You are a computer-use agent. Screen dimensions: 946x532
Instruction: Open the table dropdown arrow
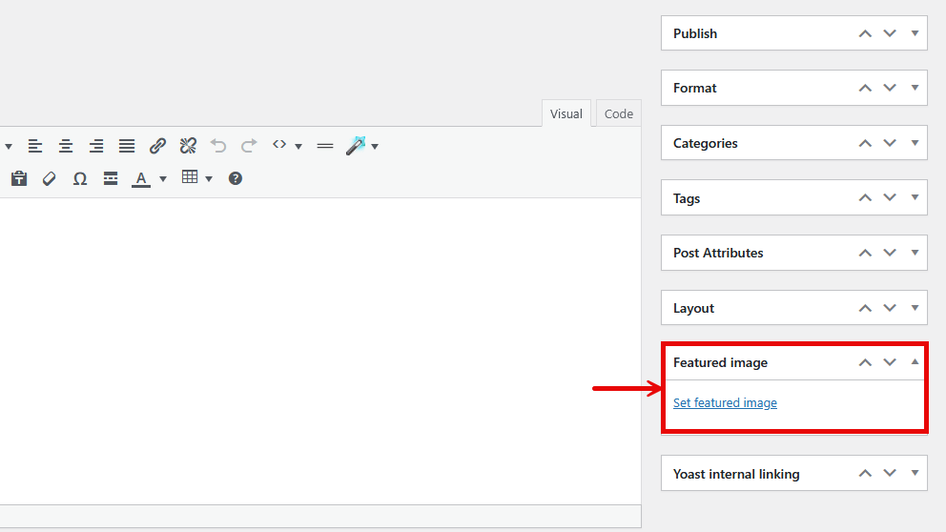[x=209, y=178]
